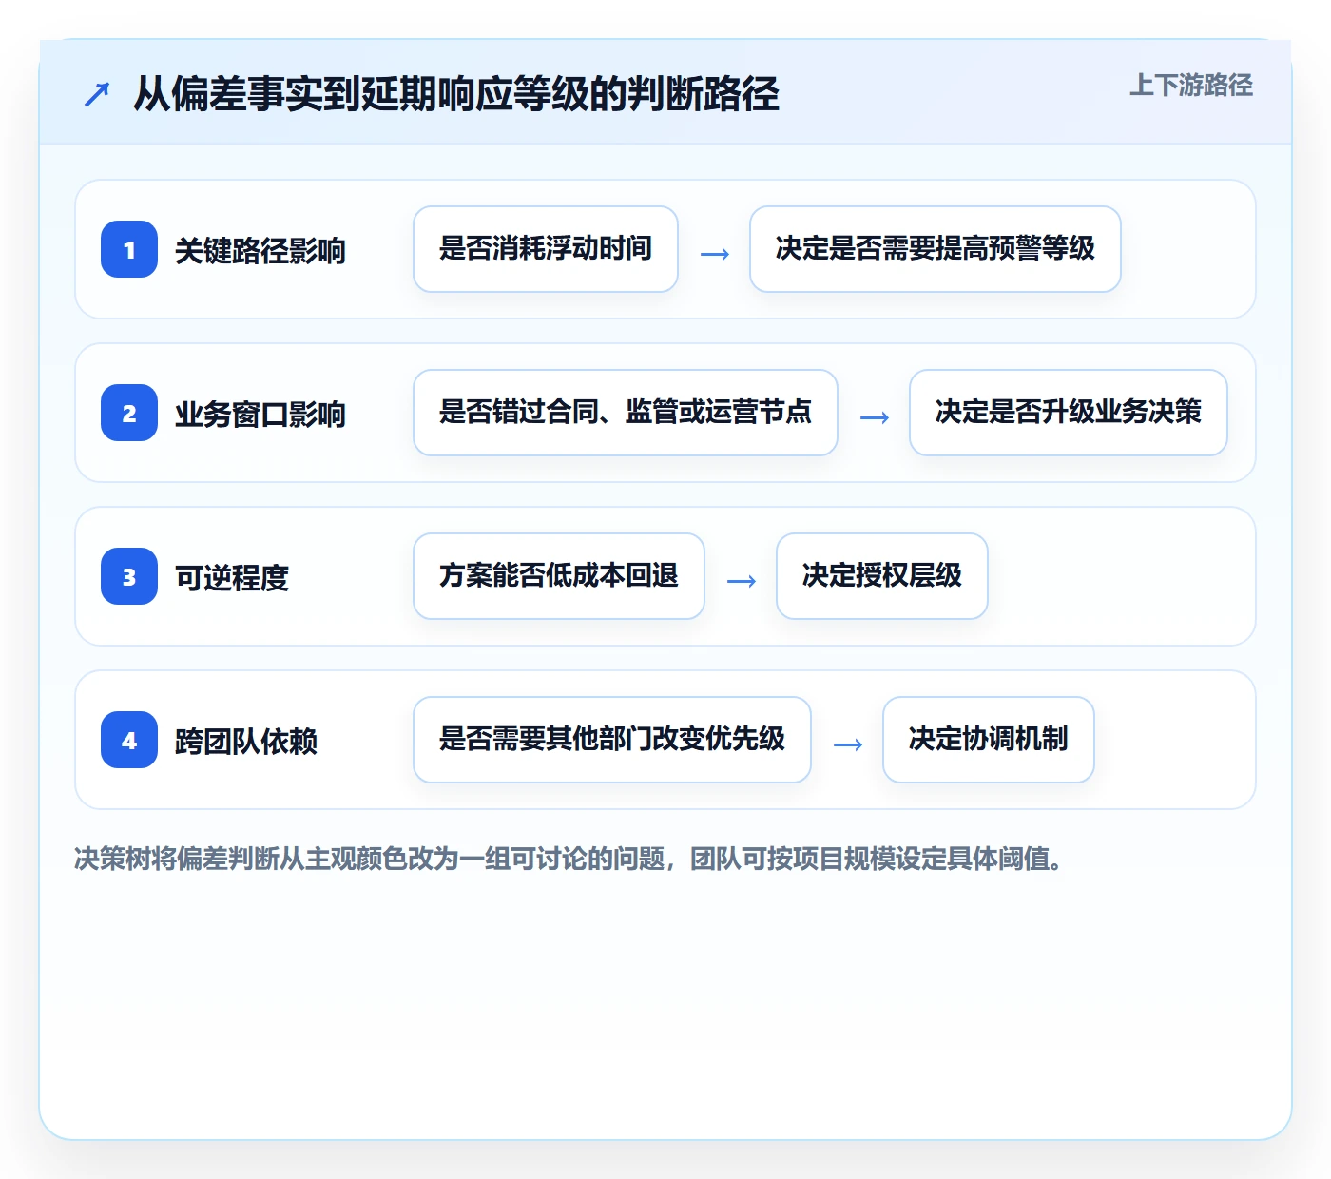Click the title 从偏差事实到延期响应等级的判断路径
The height and width of the screenshot is (1179, 1331).
[x=456, y=94]
